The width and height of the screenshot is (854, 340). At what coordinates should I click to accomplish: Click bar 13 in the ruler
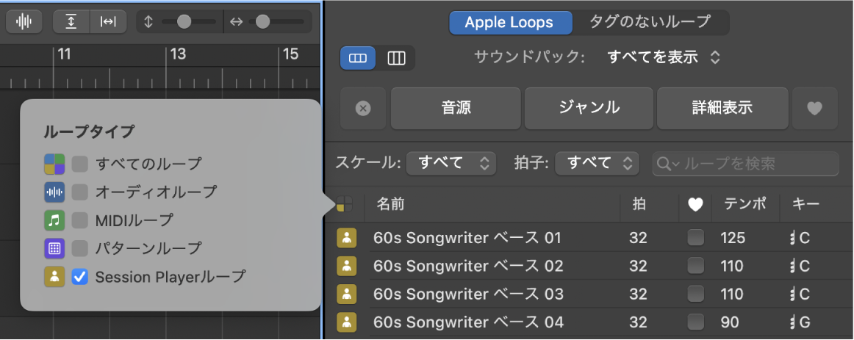(178, 54)
